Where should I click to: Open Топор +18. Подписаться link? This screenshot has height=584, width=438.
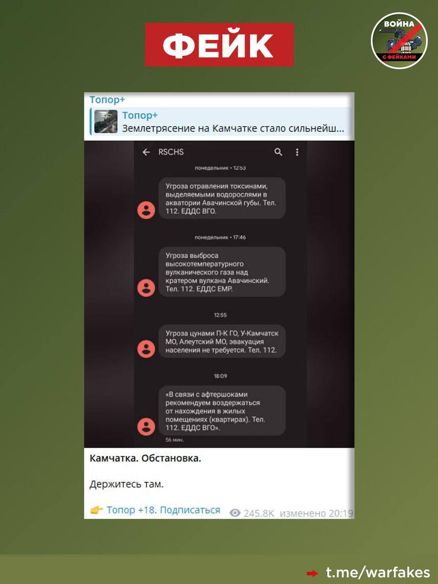pos(163,510)
